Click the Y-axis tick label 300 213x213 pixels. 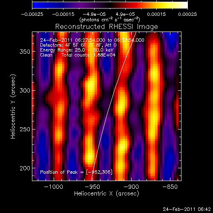click(25, 90)
